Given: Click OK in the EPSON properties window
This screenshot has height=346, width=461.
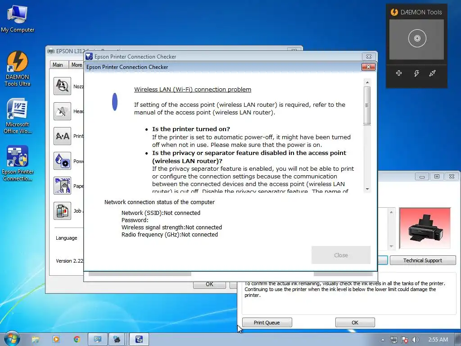Looking at the screenshot, I should [x=209, y=284].
